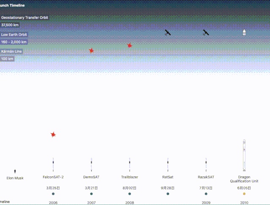270x205 pixels.
Task: Click the 3月21日 launch date
Action: coord(91,188)
